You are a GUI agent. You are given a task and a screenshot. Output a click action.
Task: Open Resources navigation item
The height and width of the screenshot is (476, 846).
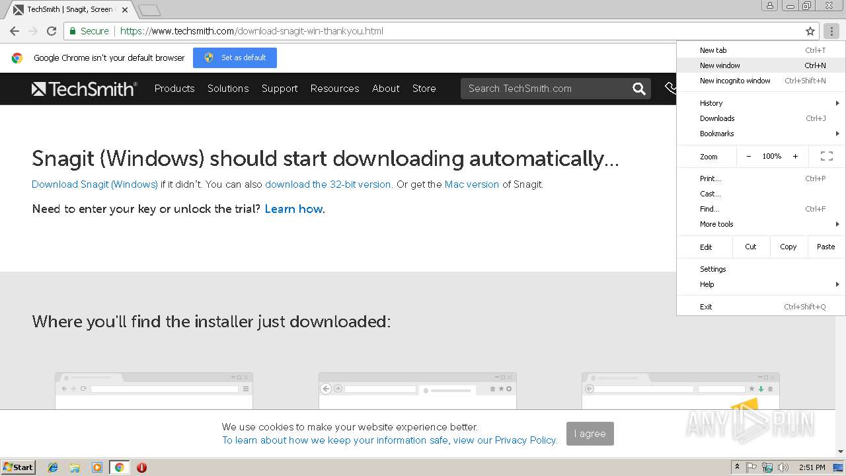click(335, 89)
